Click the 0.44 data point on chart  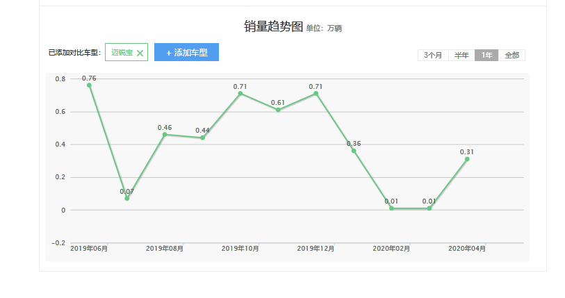[202, 138]
